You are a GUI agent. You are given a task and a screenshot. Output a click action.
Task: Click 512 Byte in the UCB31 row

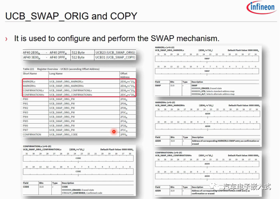click(x=78, y=58)
